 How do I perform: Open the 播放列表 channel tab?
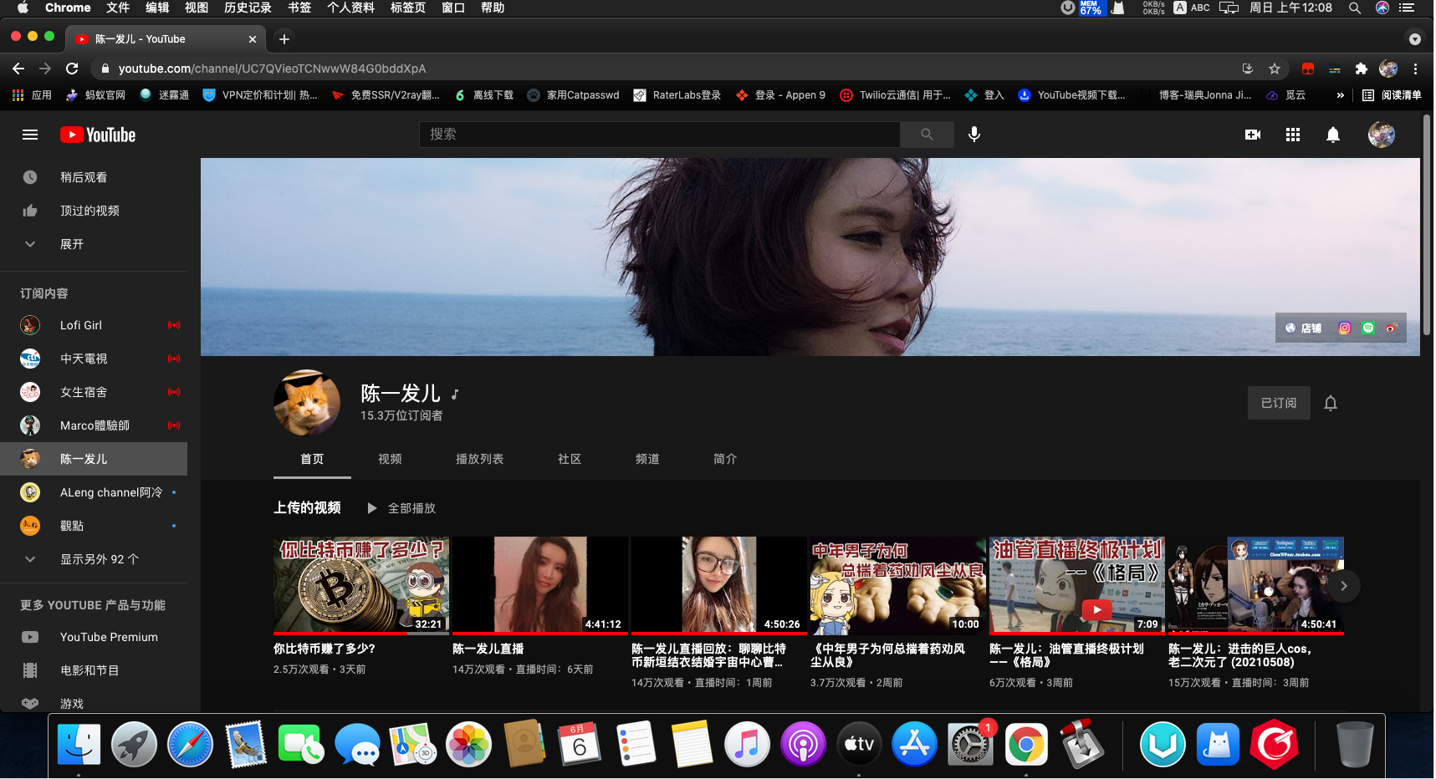[x=479, y=459]
